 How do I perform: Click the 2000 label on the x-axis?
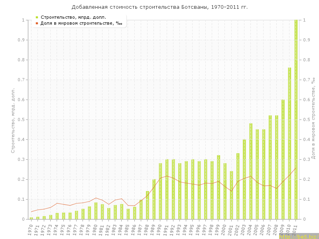click(x=224, y=229)
